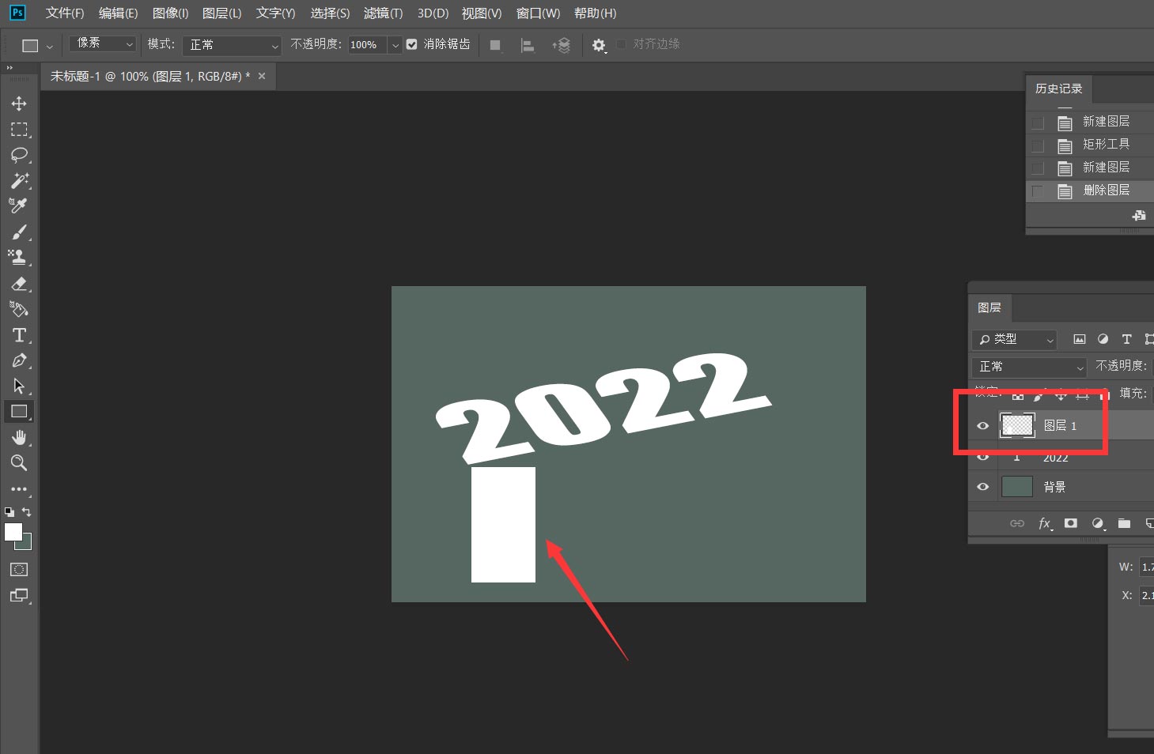Hide the 背景 layer

983,487
